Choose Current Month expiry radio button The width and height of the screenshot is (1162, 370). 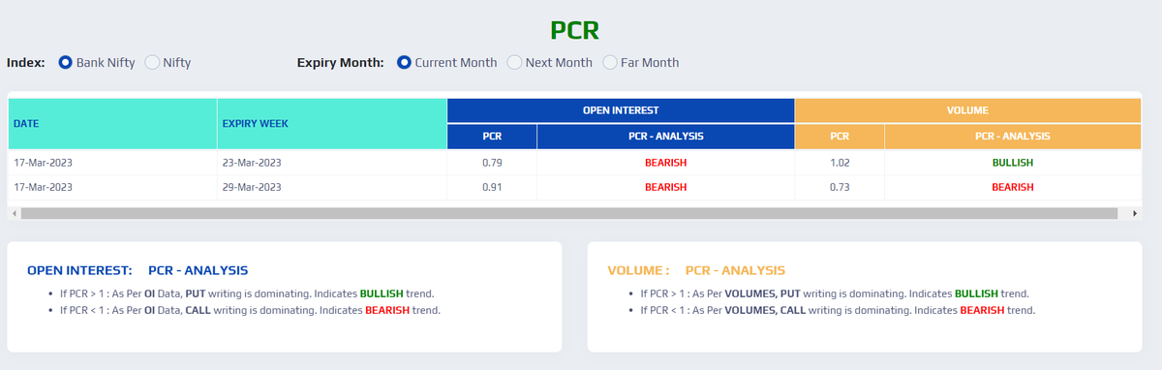click(x=405, y=63)
